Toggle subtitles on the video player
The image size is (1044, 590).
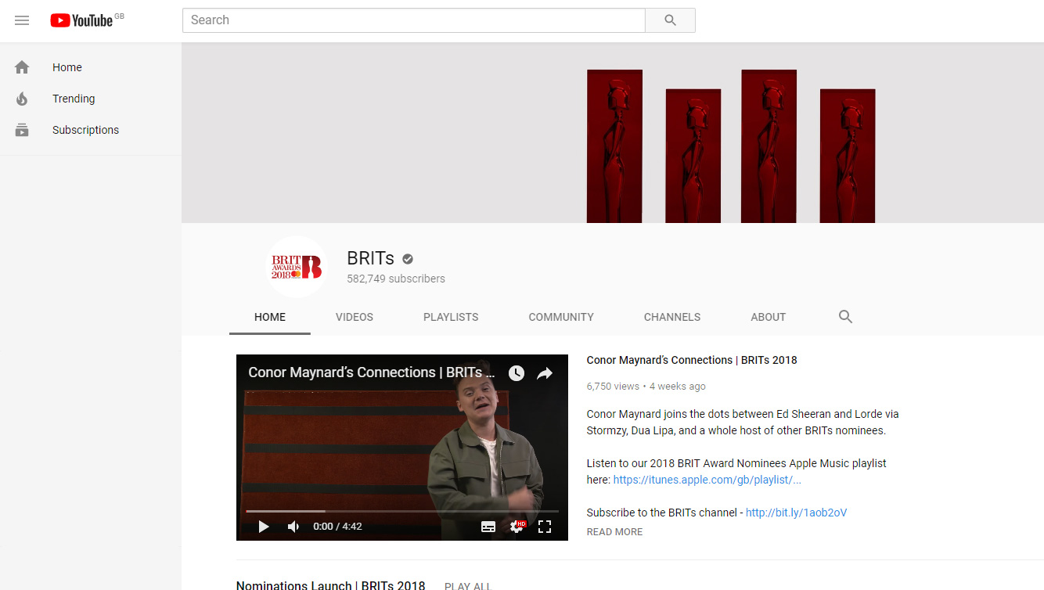point(488,527)
